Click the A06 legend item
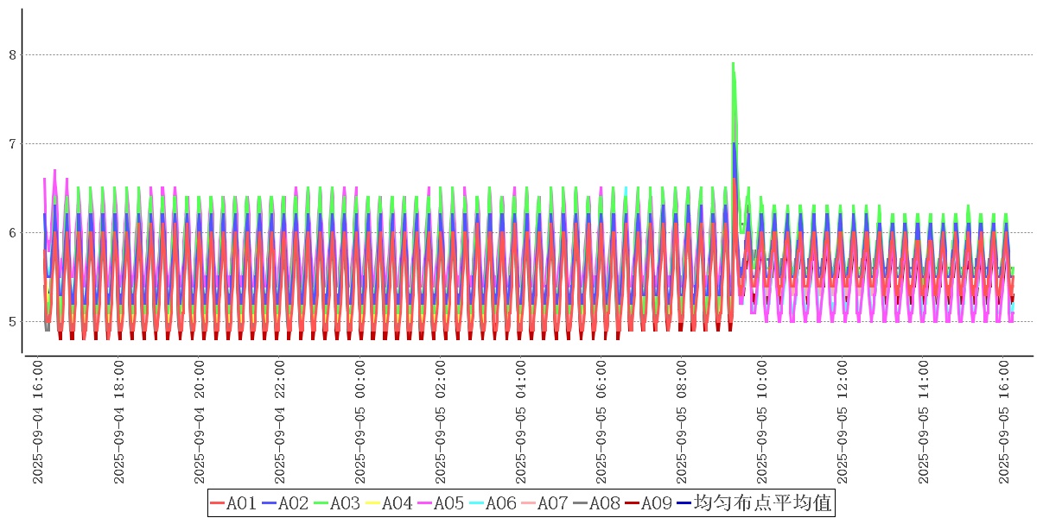Viewport: 1043px width, 518px height. [493, 503]
